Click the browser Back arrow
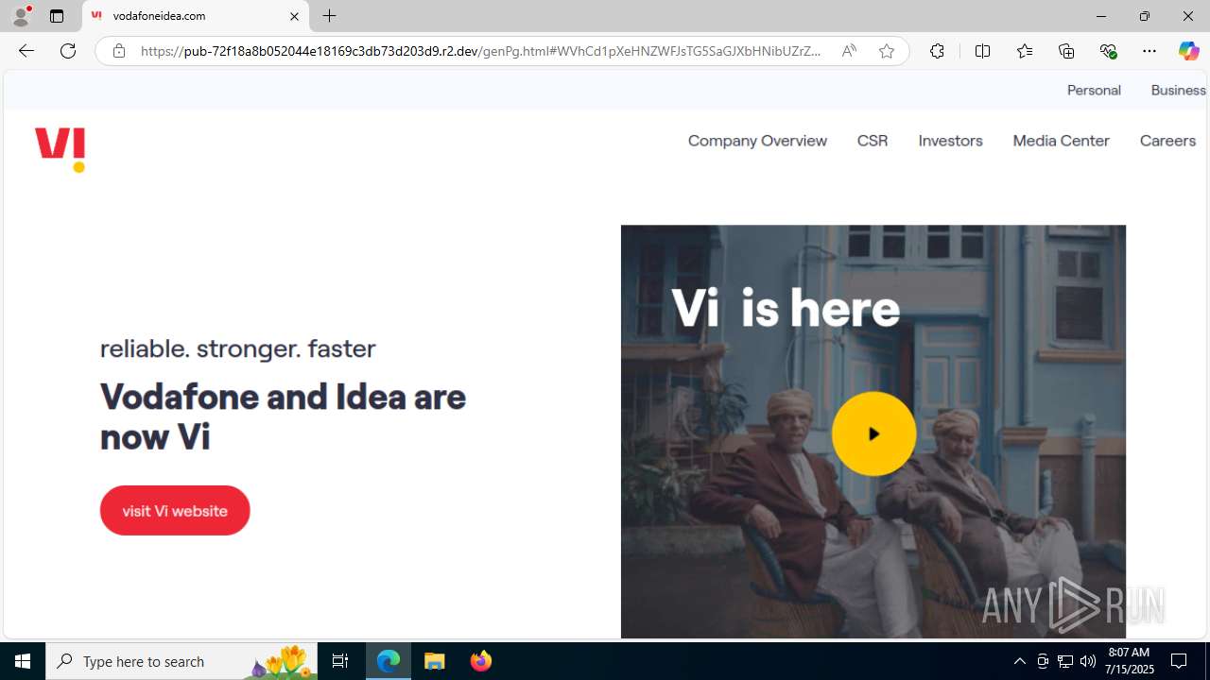Screen dimensions: 1210x680 [26, 51]
